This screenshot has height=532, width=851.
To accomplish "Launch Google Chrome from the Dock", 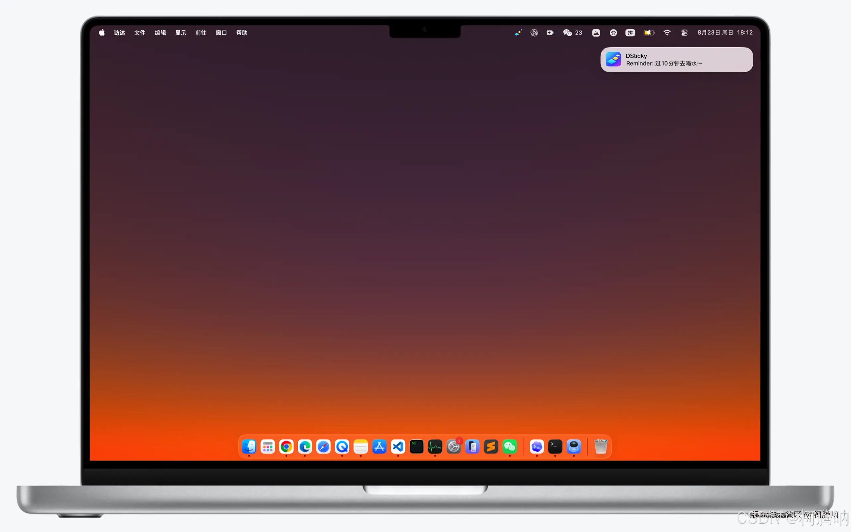I will pyautogui.click(x=286, y=447).
